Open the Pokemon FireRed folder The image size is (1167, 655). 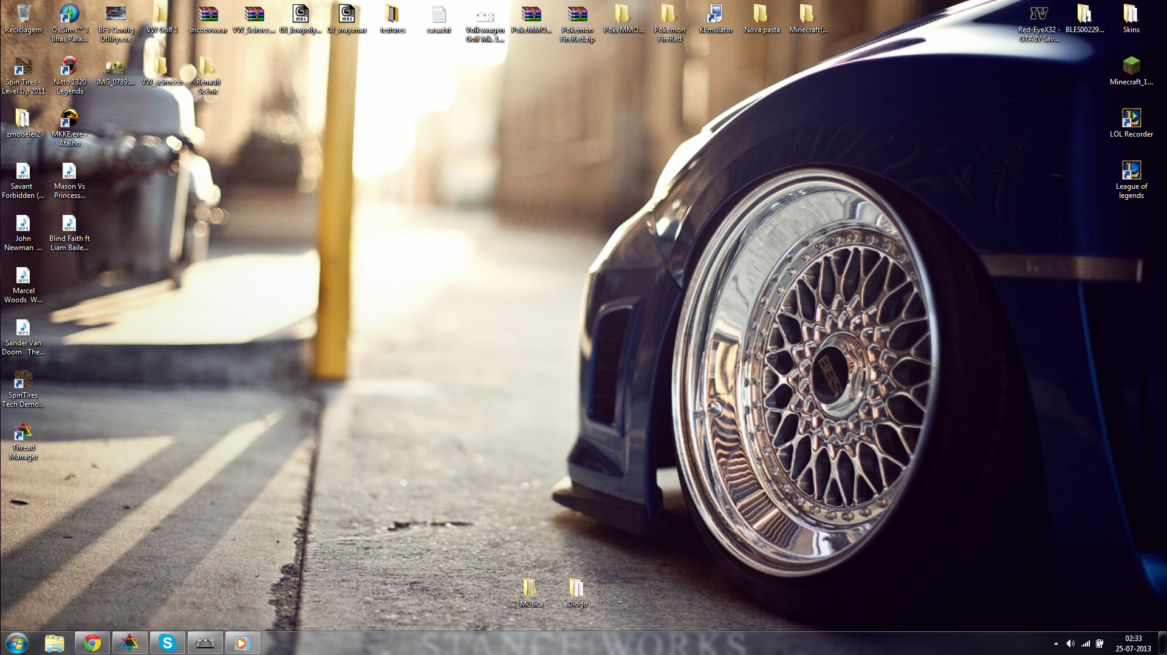click(669, 23)
